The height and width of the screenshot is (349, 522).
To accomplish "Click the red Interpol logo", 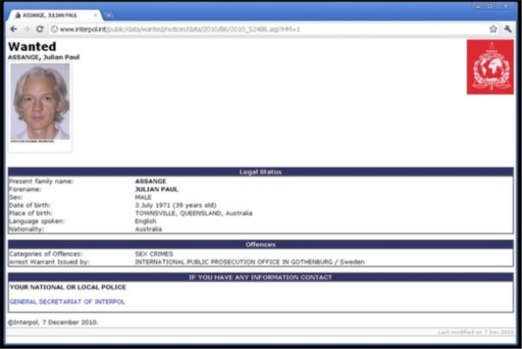I will pos(490,67).
